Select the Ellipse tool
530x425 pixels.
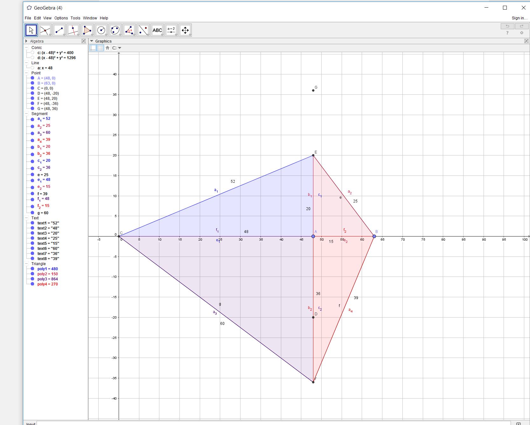115,30
